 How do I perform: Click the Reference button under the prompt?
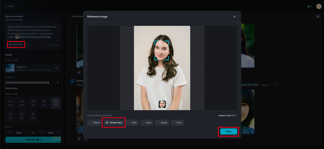16,44
